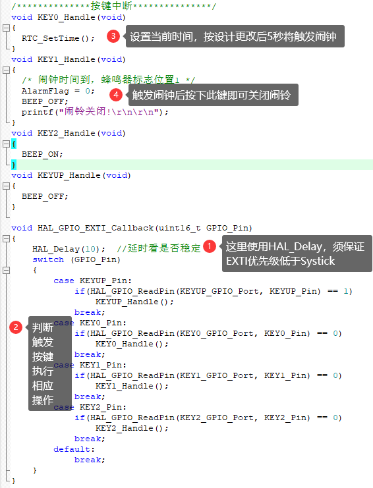
Task: Click the "BEEP_ON;" statement
Action: click(x=42, y=154)
